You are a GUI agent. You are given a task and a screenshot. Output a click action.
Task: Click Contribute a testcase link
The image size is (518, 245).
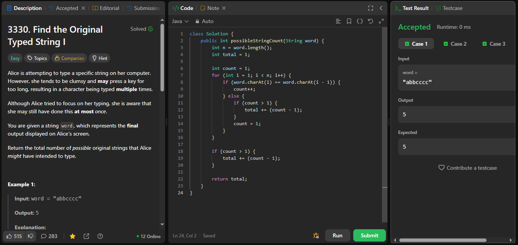coord(471,168)
